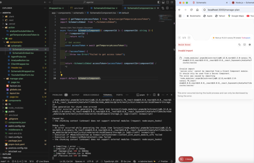
Task: Click browser home icon
Action: pyautogui.click(x=197, y=10)
